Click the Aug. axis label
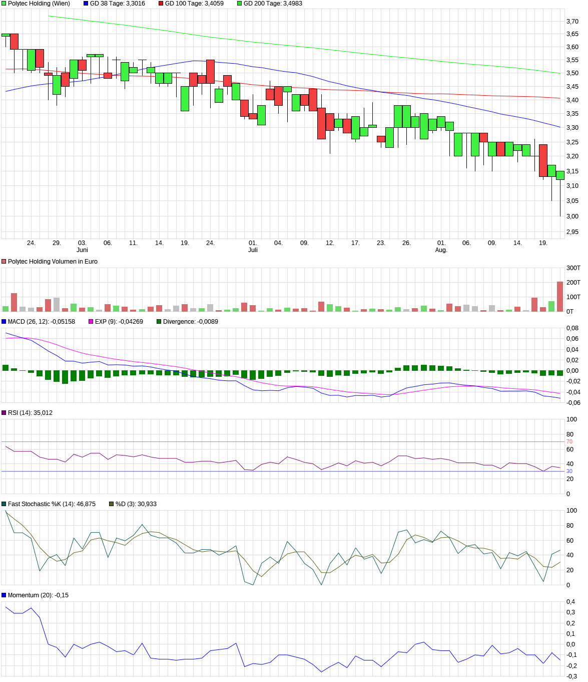Image resolution: width=588 pixels, height=682 pixels. (x=442, y=249)
